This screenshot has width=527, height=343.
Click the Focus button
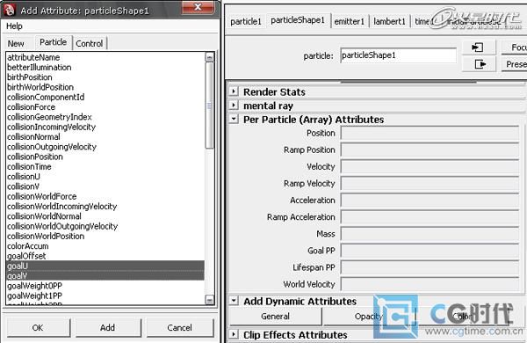514,47
